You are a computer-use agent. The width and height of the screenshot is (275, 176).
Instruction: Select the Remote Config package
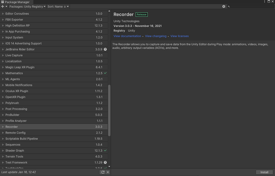coord(54,133)
